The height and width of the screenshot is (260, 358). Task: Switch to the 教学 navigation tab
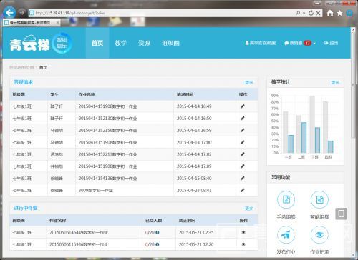[x=120, y=43]
